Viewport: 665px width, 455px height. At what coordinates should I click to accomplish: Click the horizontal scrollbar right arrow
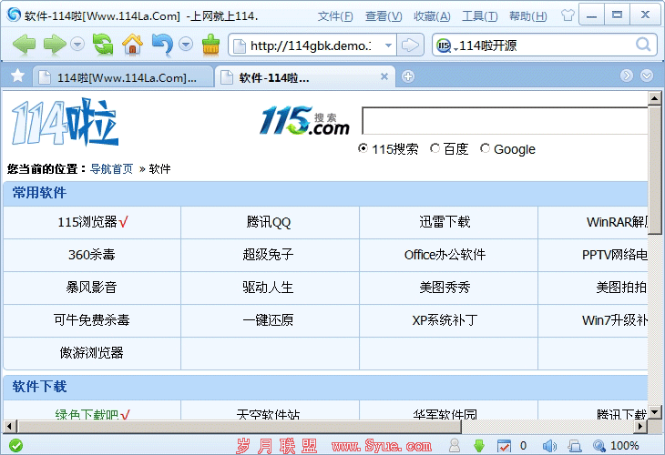click(640, 426)
